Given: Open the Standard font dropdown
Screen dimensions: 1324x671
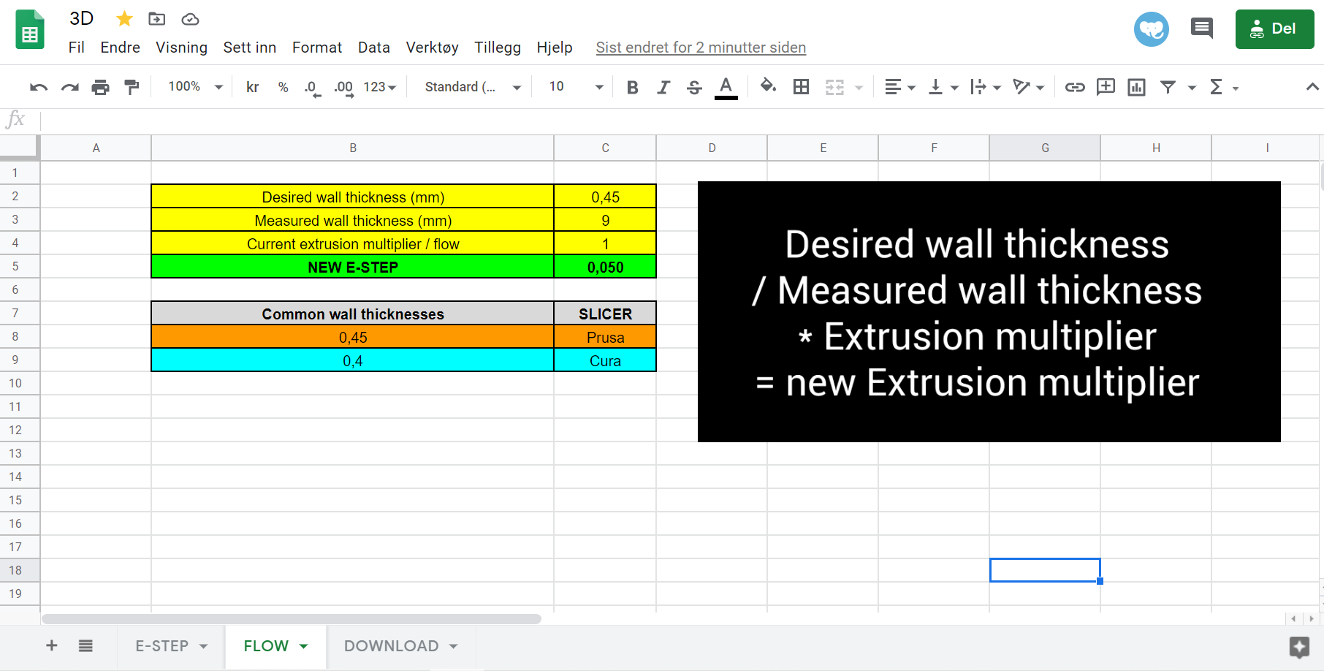Looking at the screenshot, I should tap(473, 87).
